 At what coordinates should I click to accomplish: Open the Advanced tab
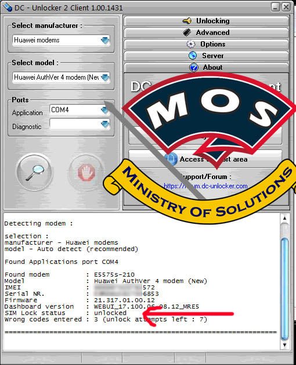pos(206,33)
